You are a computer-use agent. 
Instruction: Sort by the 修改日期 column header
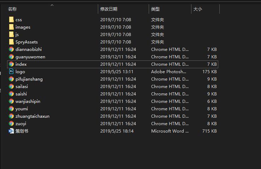tap(109, 9)
